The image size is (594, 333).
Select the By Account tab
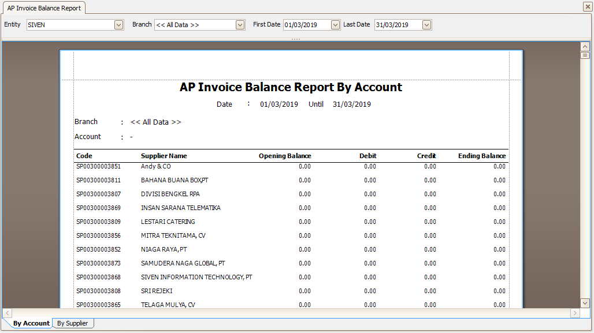coord(31,323)
